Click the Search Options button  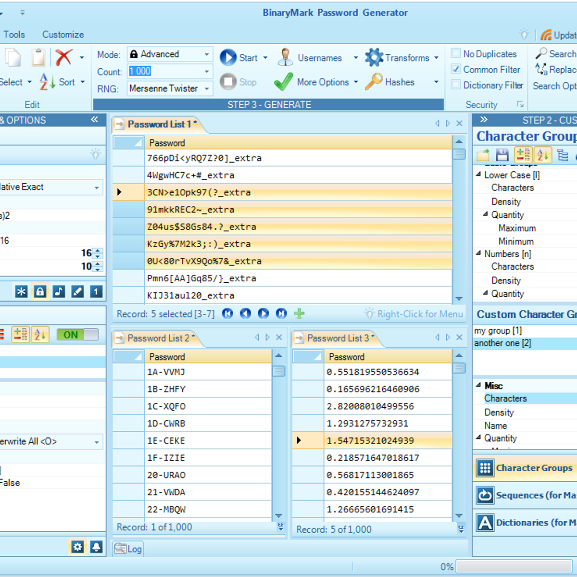555,86
